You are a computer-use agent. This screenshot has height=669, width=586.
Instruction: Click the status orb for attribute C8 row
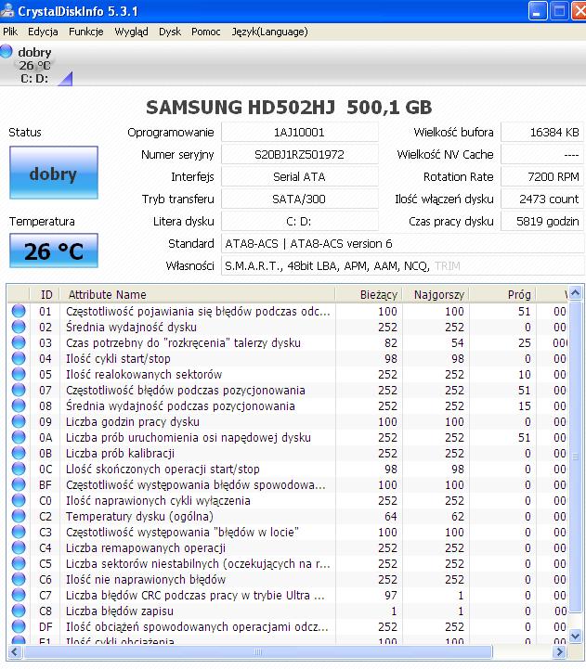[x=19, y=611]
